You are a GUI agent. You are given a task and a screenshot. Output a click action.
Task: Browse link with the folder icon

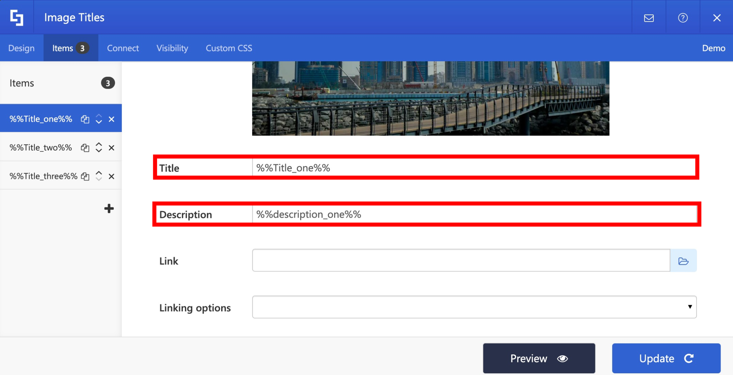tap(683, 261)
